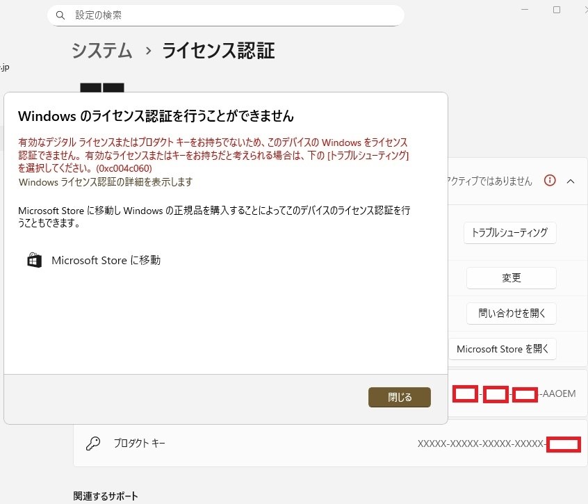
Task: Collapse the activation state section with the chevron
Action: coord(571,180)
